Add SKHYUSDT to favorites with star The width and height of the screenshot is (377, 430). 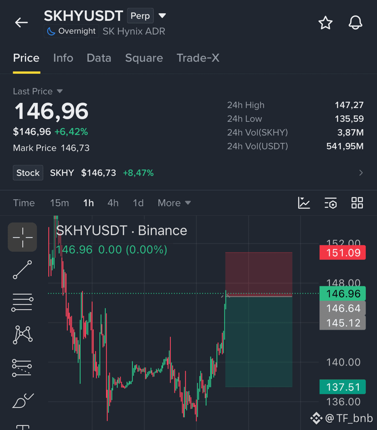coord(325,23)
